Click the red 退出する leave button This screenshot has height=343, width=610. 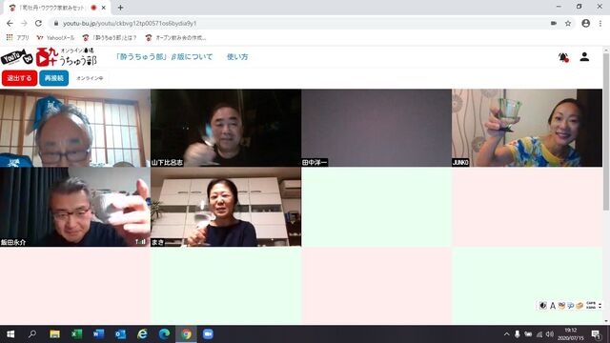click(x=19, y=78)
